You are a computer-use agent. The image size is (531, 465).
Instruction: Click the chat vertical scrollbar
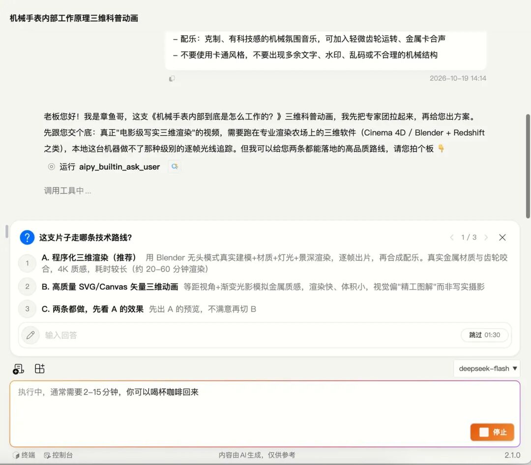point(528,166)
